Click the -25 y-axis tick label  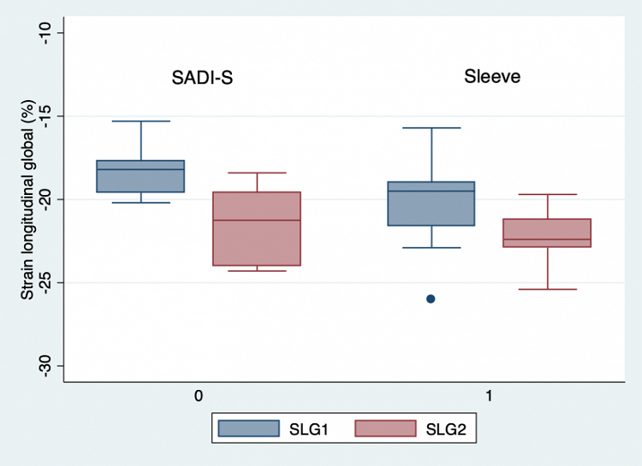[46, 282]
